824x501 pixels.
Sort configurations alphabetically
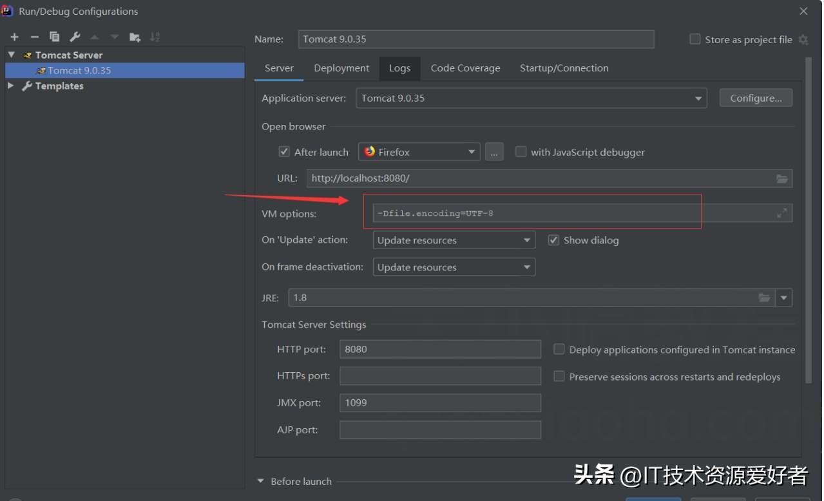(155, 37)
